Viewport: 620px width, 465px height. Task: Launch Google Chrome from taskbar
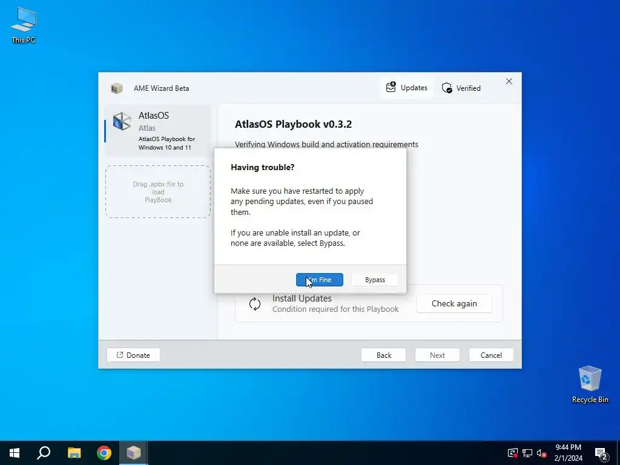(104, 453)
